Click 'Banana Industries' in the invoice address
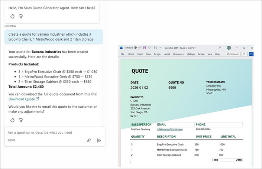The width and height of the screenshot is (262, 169). point(141,105)
